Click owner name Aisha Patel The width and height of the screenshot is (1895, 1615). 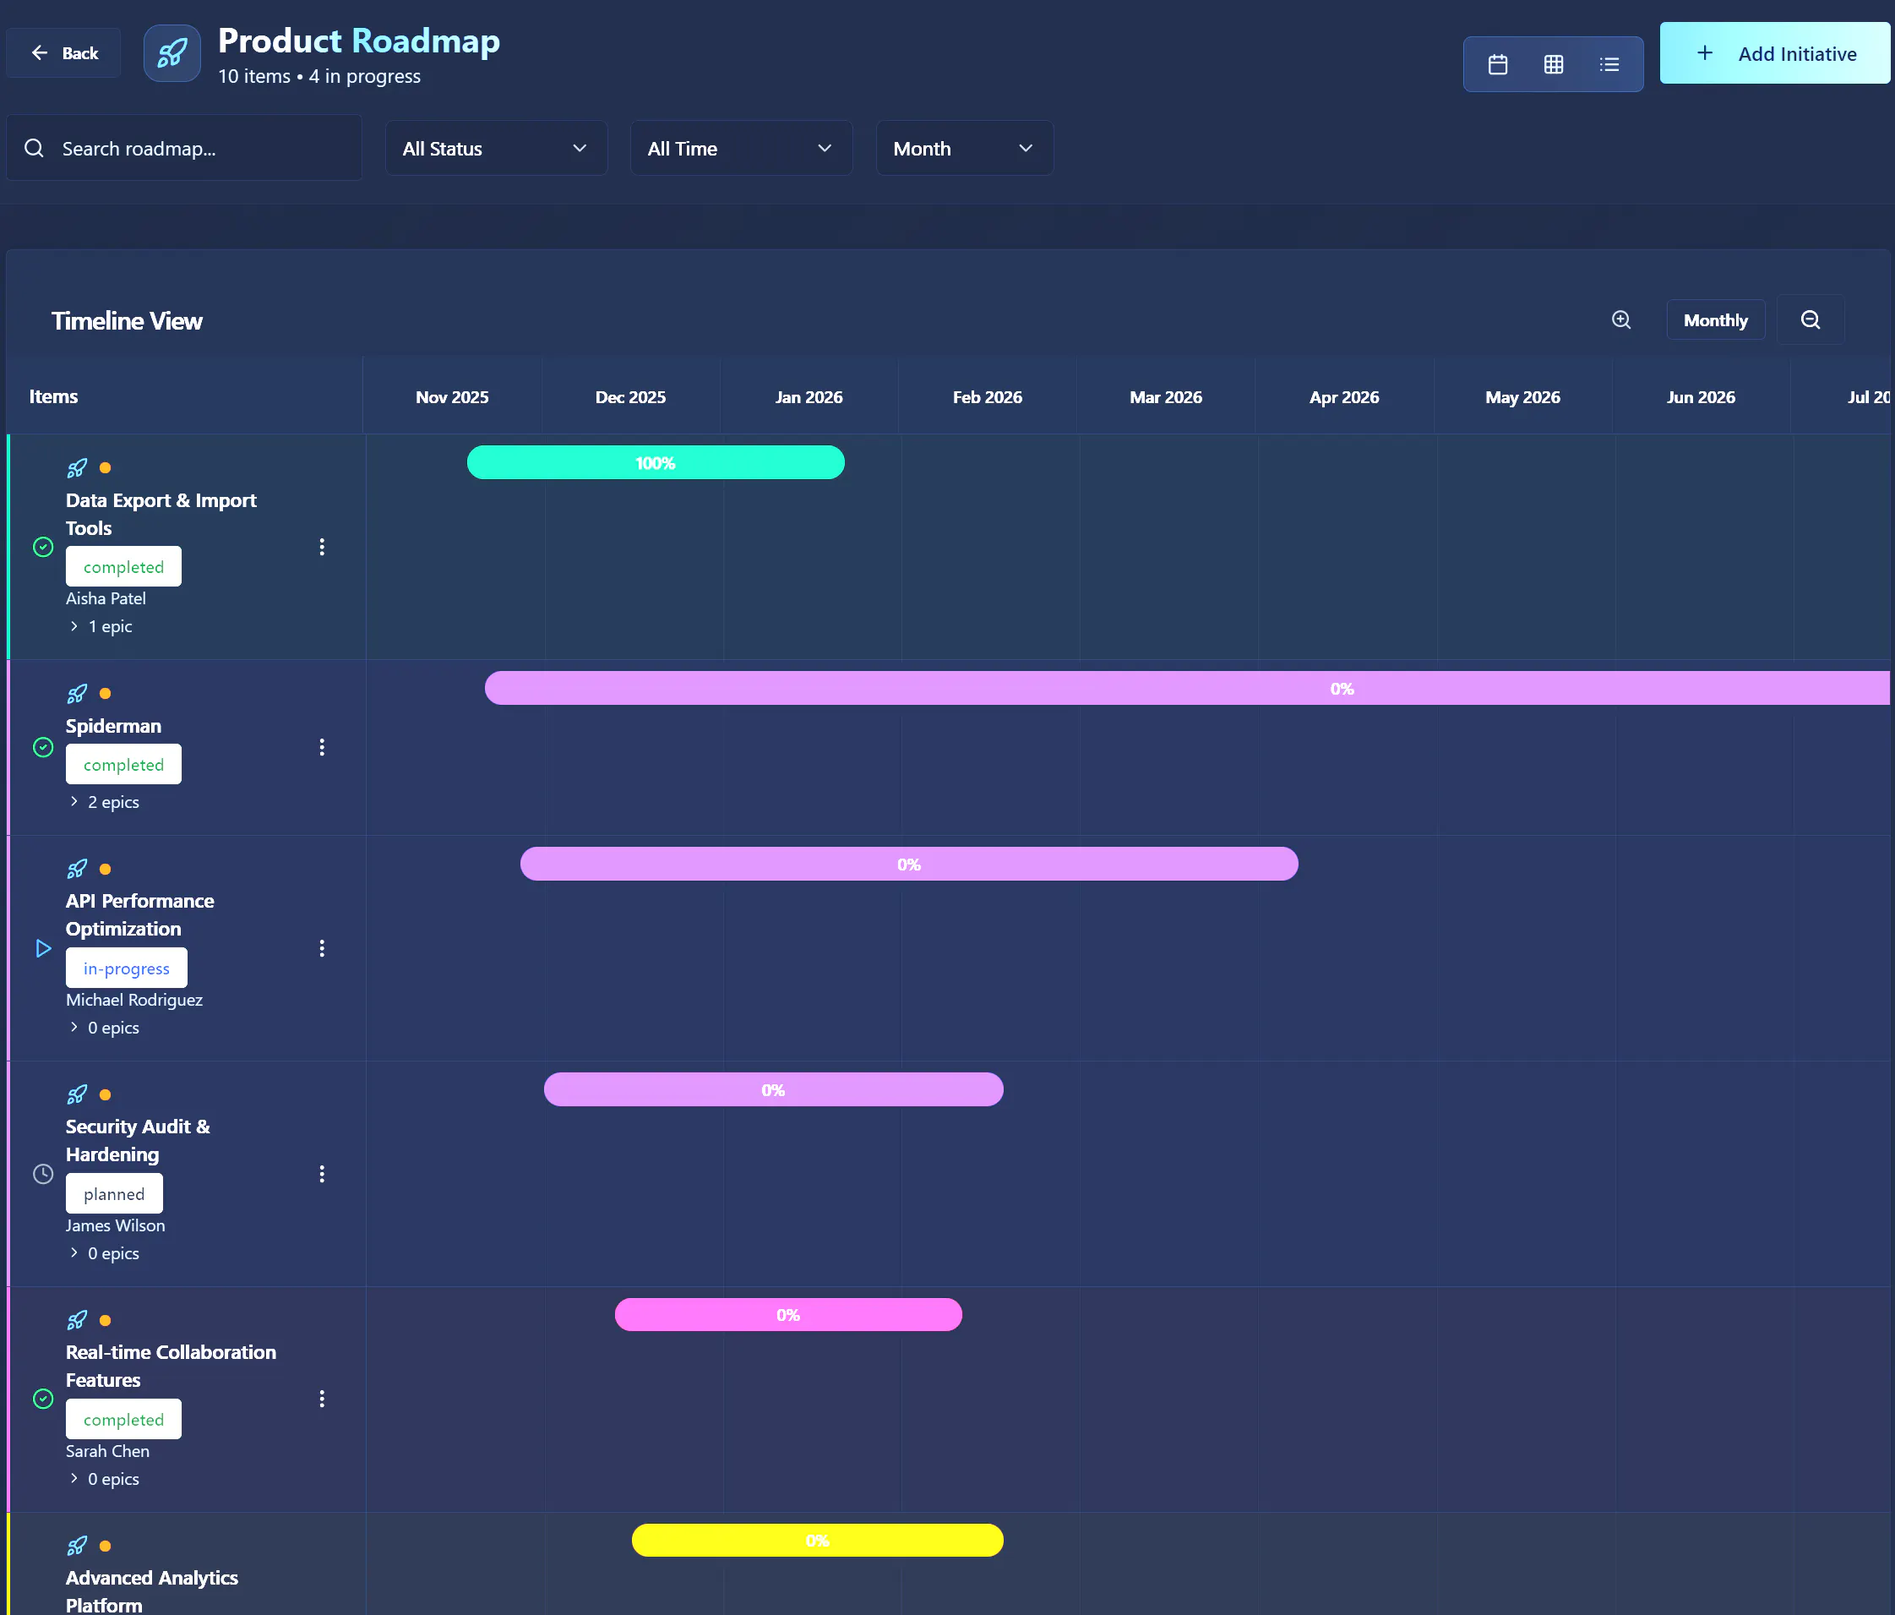[x=105, y=598]
